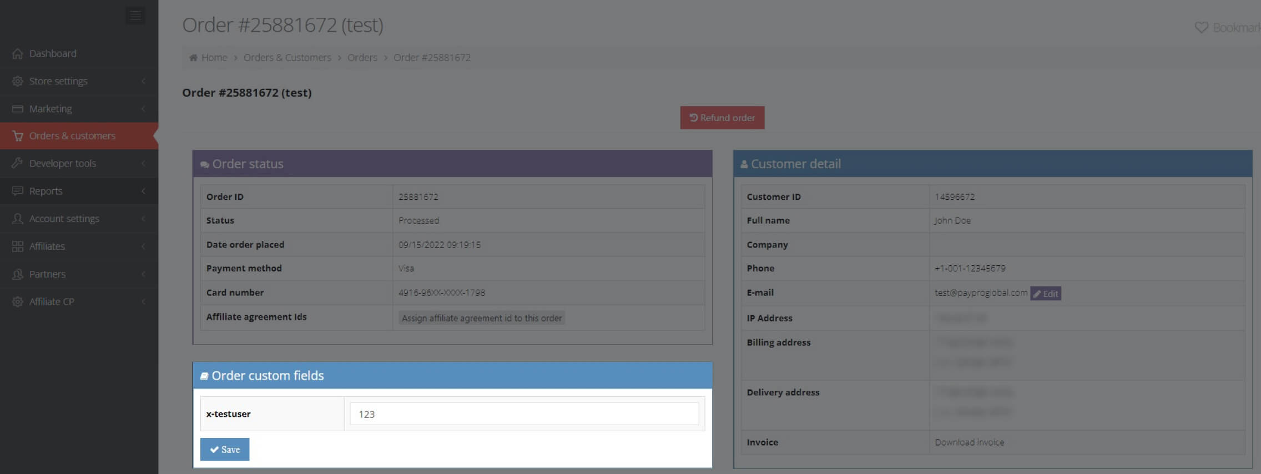Click the Marketing card icon
The height and width of the screenshot is (474, 1261).
pyautogui.click(x=18, y=109)
